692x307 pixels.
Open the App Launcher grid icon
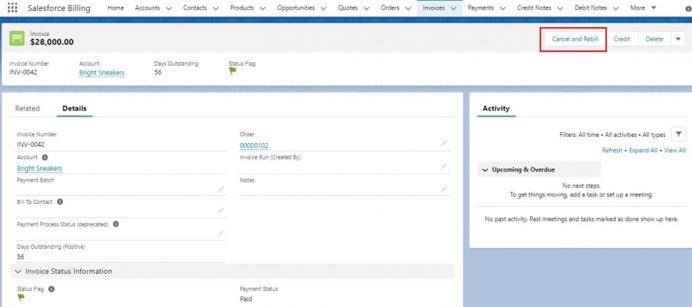12,8
